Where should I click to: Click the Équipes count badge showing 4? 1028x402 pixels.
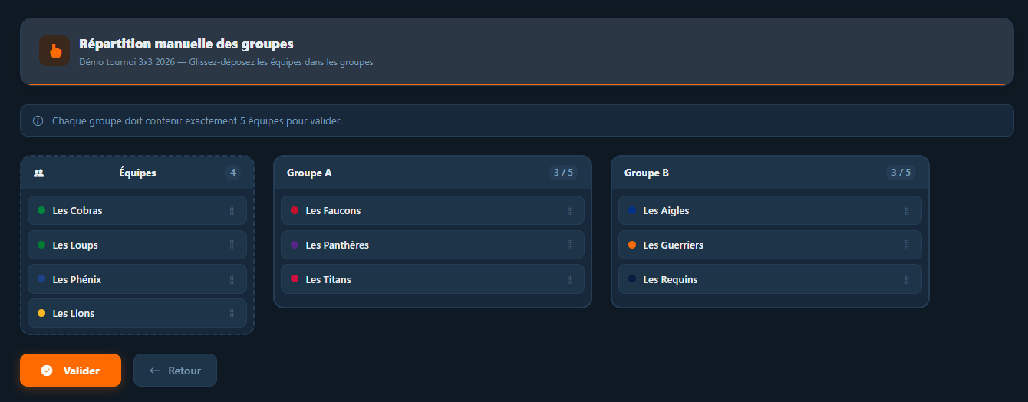232,173
